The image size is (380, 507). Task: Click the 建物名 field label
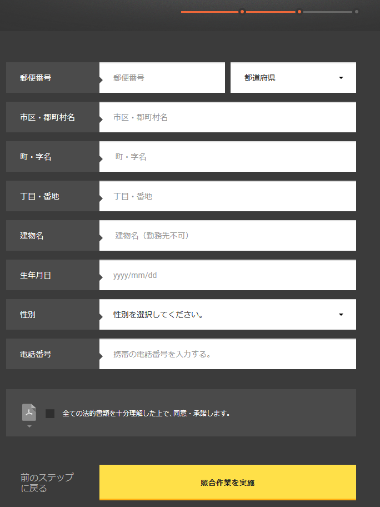point(32,236)
